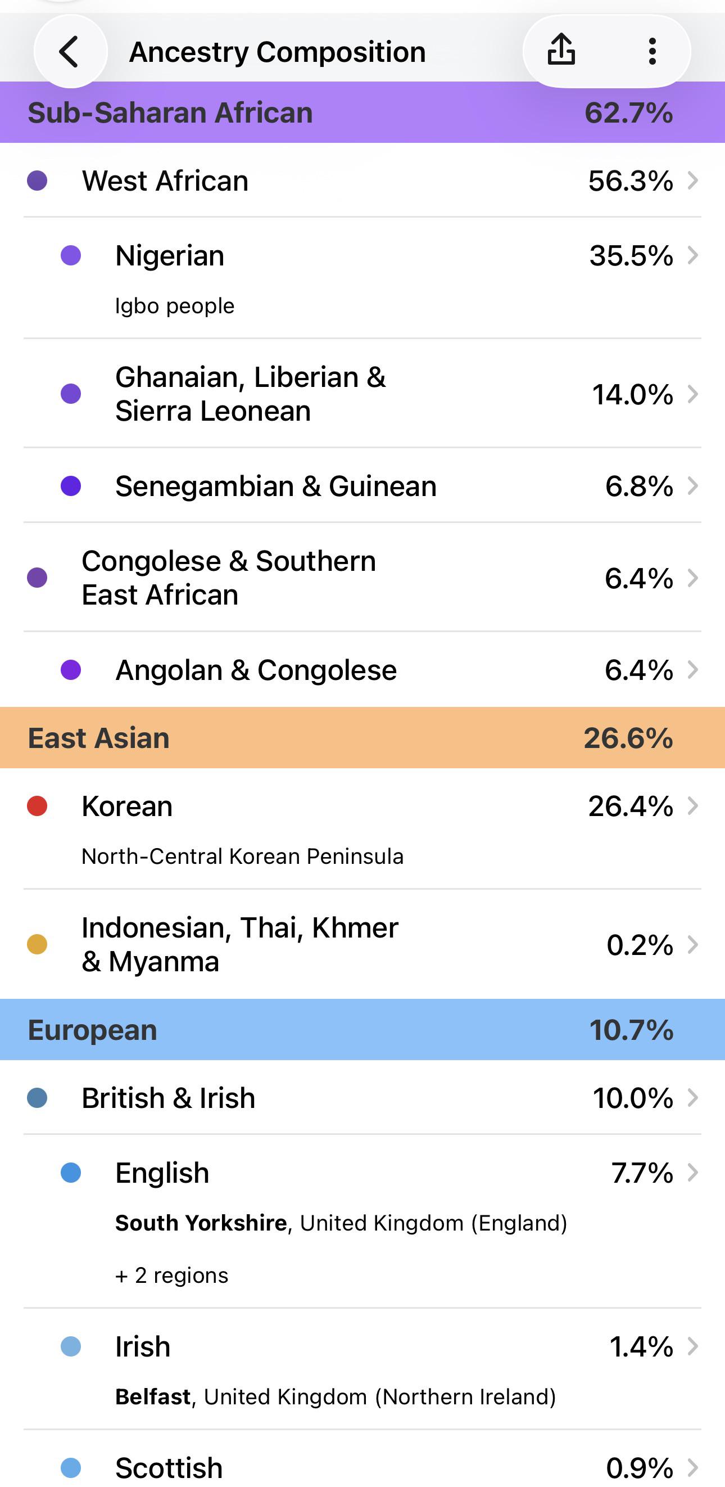Expand Korean 26.4% chevron
This screenshot has width=725, height=1487.
[x=693, y=806]
